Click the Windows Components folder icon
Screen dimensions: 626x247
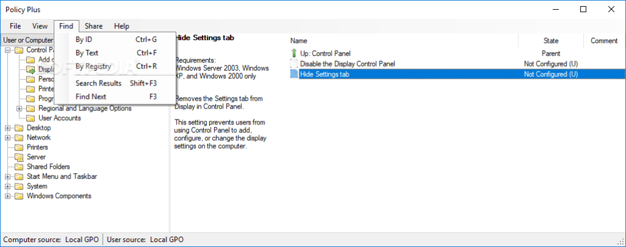click(19, 196)
